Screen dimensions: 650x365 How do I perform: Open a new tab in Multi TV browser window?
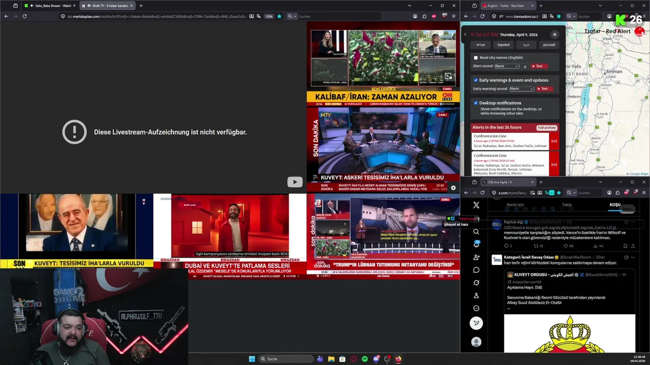point(141,6)
